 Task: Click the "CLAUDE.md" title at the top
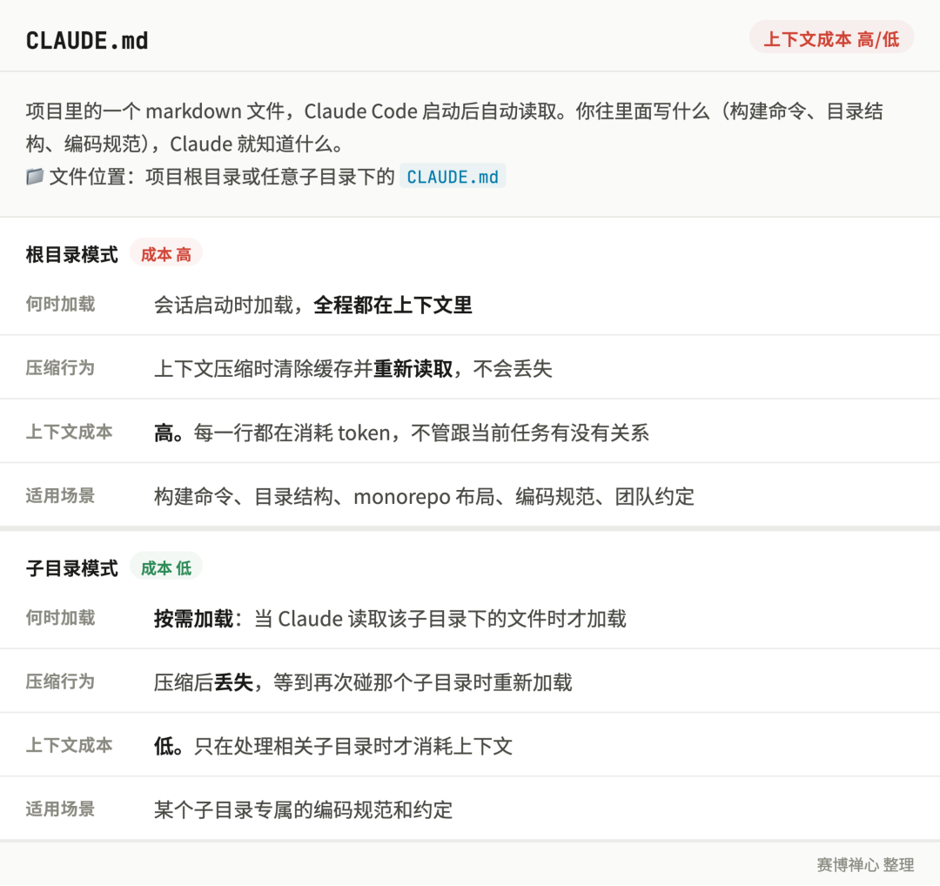[87, 41]
